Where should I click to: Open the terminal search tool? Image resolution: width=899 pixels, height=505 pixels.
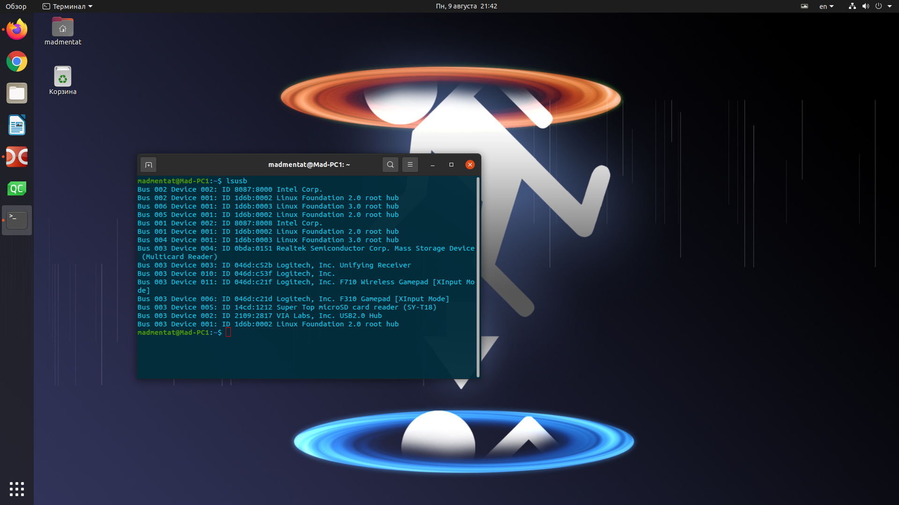pos(391,165)
